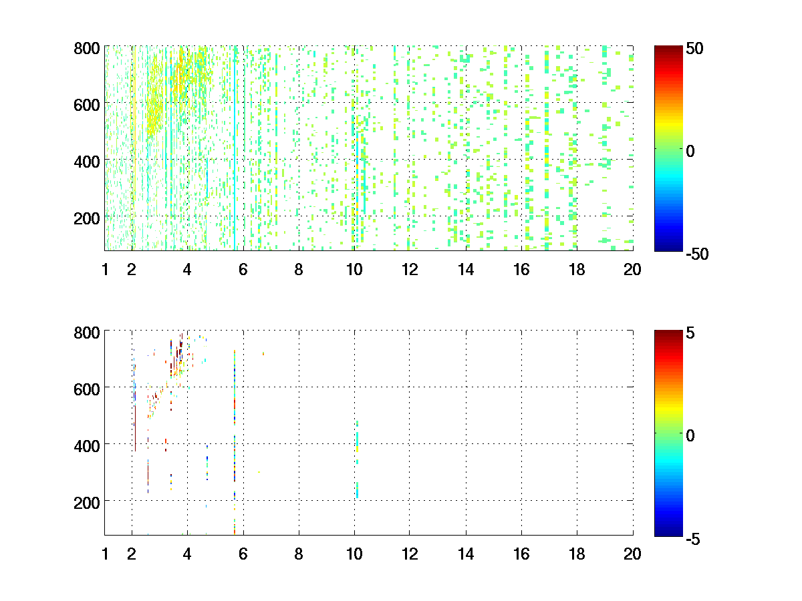Click the dense upper heatmap plot area
The height and width of the screenshot is (601, 802).
tap(368, 148)
